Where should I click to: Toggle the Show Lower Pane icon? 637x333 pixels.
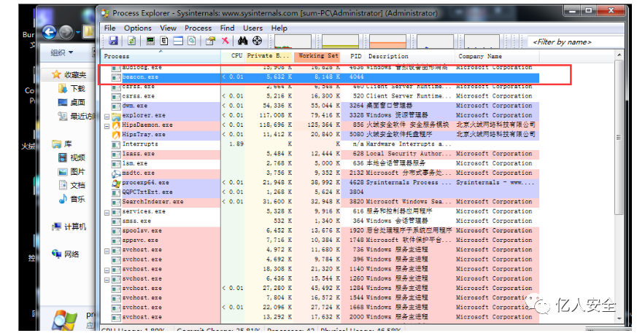[178, 41]
